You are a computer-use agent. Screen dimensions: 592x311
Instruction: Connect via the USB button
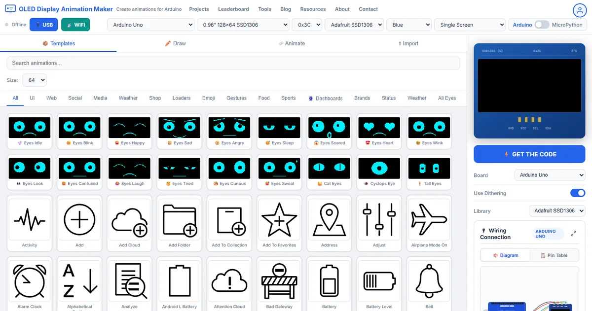[x=44, y=25]
